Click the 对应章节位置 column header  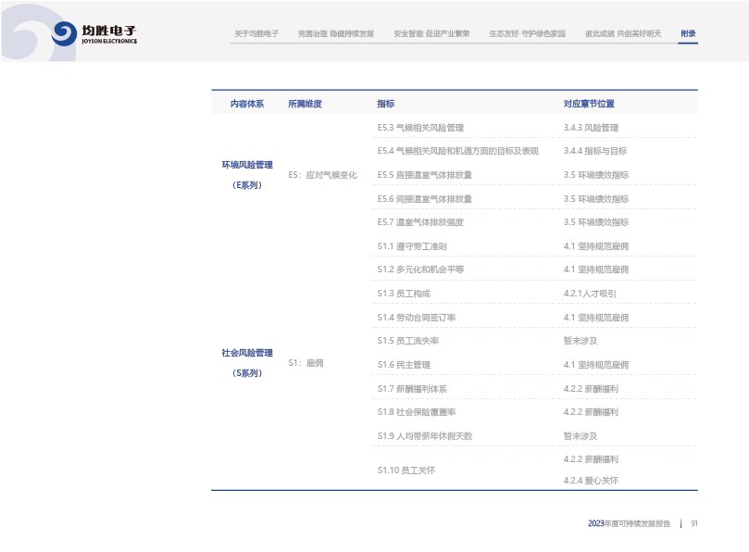point(589,104)
